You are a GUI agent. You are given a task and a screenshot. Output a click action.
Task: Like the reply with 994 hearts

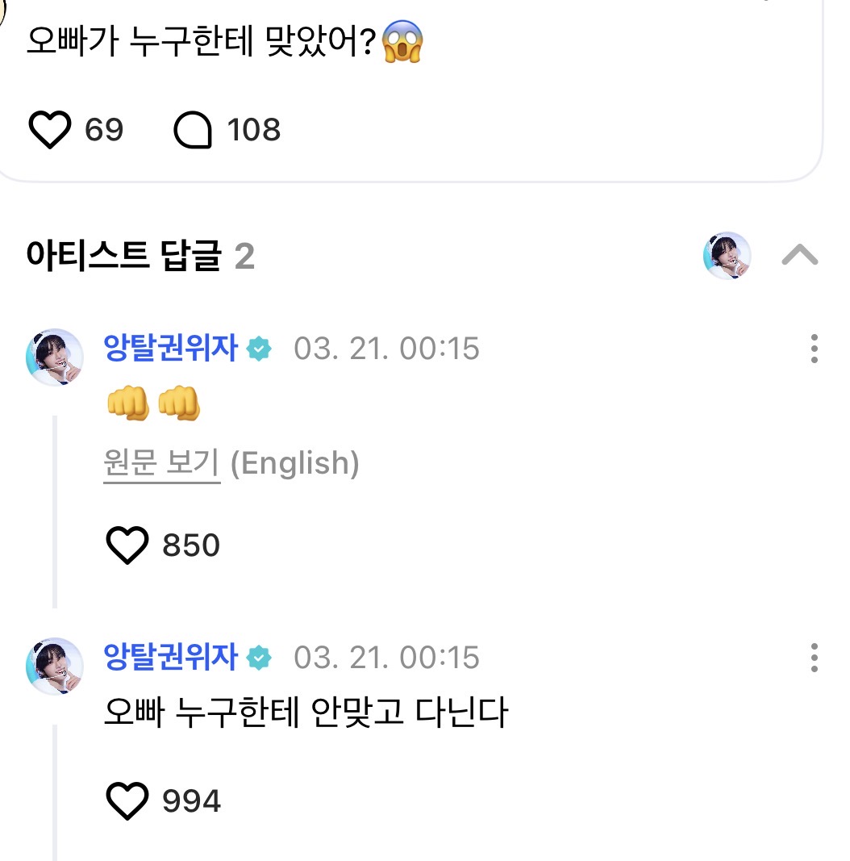(x=128, y=800)
